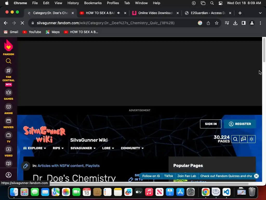This screenshot has width=266, height=200.
Task: Open the wiki Discuss speech bubbles icon
Action: pyautogui.click(x=243, y=139)
